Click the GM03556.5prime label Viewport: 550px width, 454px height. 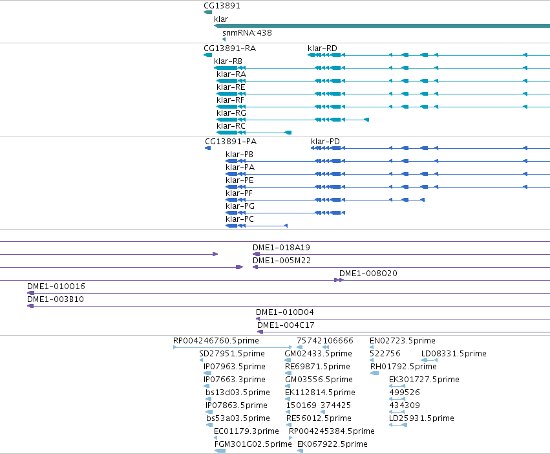[319, 380]
